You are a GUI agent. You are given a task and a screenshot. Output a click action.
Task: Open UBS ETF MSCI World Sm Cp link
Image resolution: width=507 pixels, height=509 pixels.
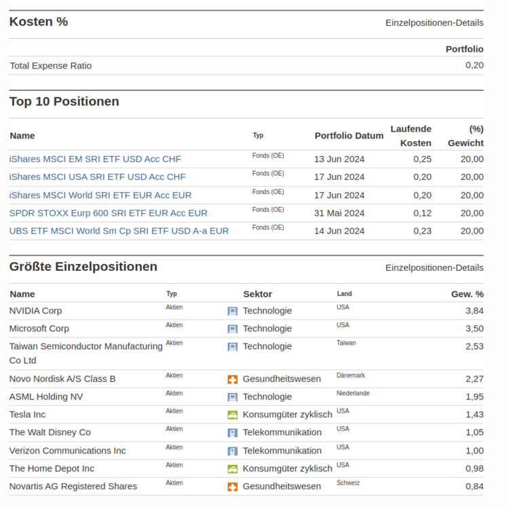coord(119,231)
